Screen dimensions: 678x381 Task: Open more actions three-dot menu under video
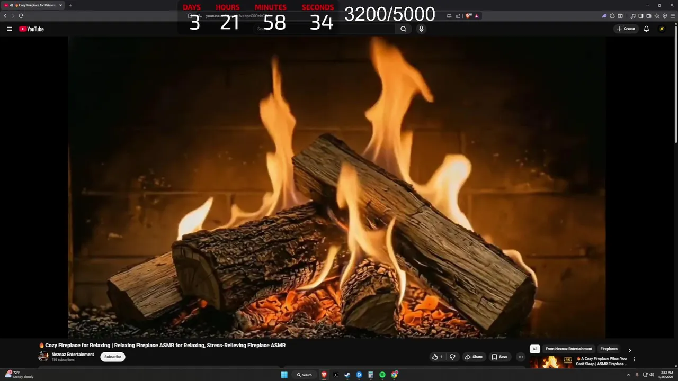[x=520, y=357]
